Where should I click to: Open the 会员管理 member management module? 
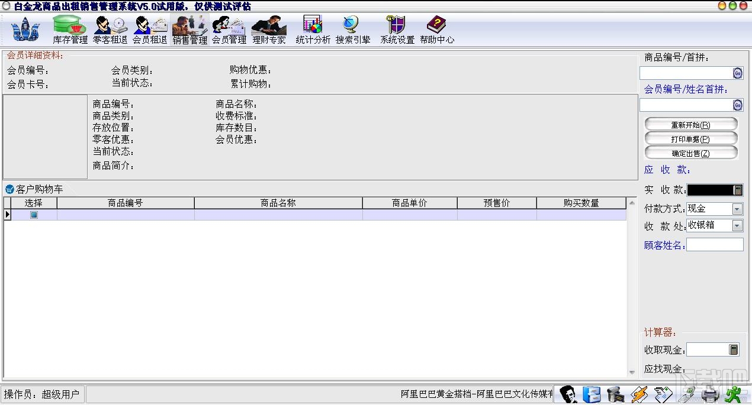point(229,28)
